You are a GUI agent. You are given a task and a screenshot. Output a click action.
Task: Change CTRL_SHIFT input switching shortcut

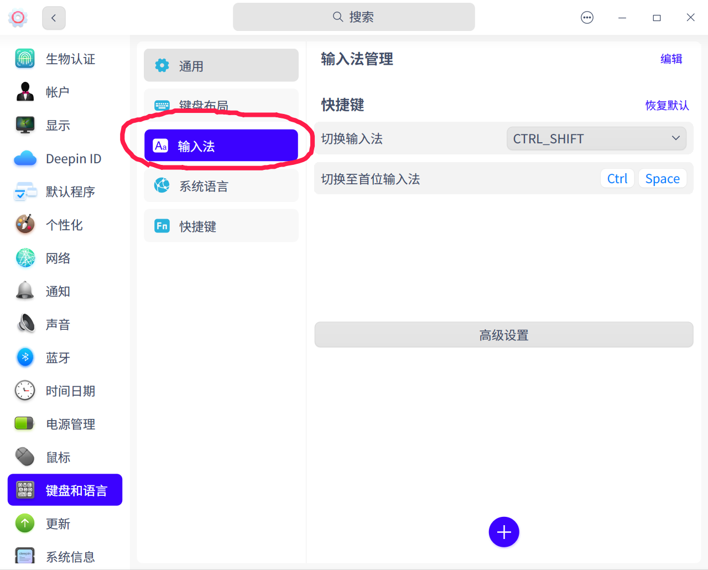tap(596, 138)
